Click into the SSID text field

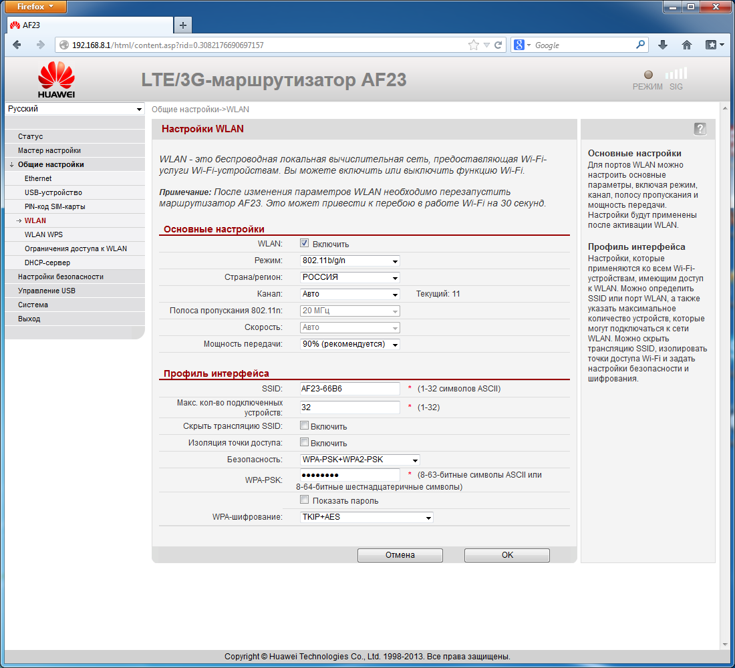coord(349,389)
